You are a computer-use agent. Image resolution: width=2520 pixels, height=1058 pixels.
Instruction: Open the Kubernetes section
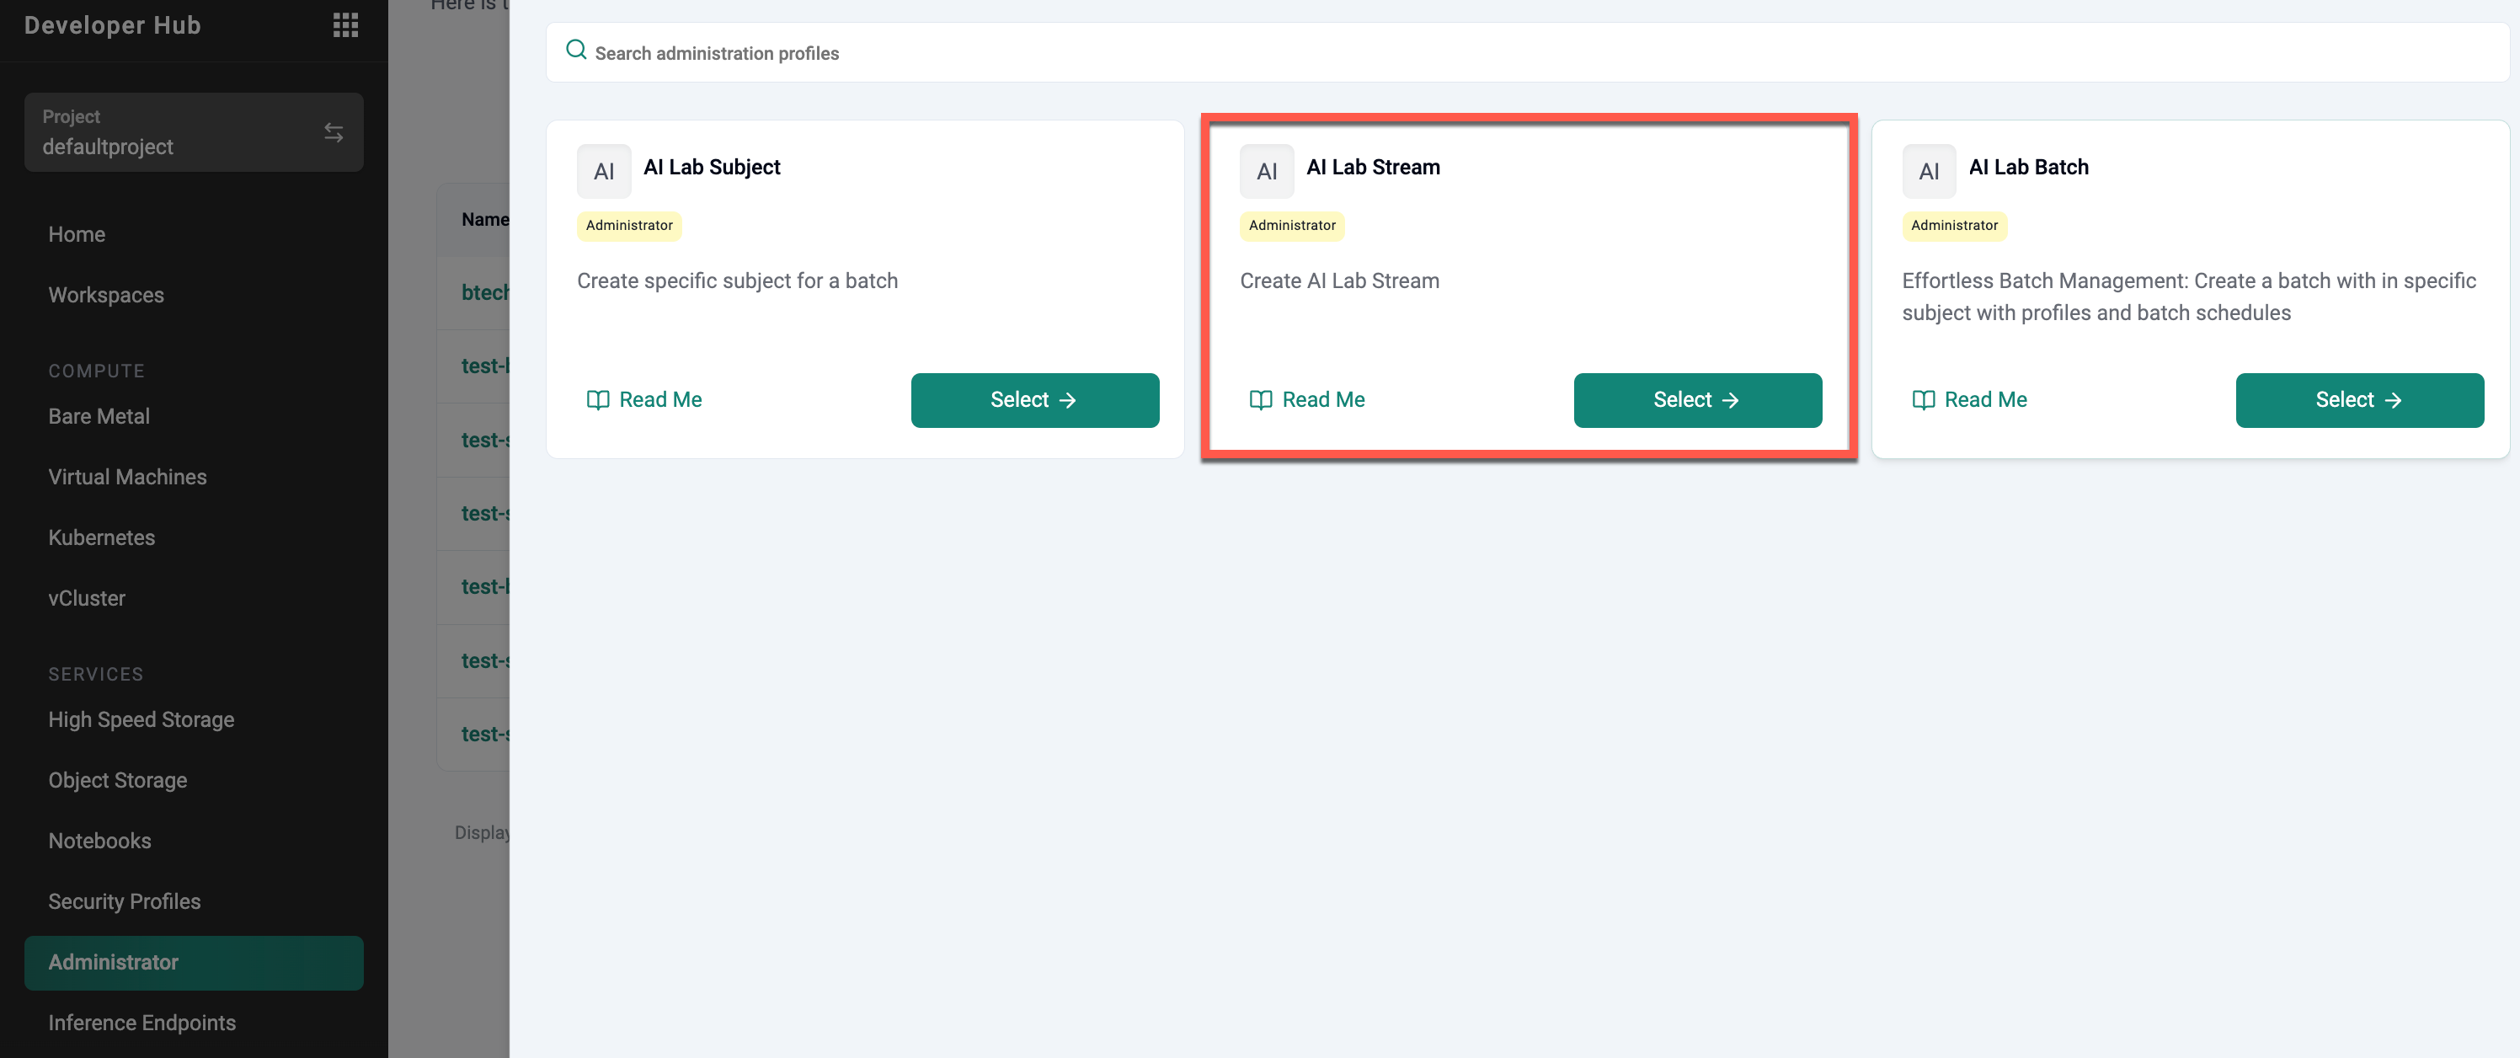(x=101, y=537)
